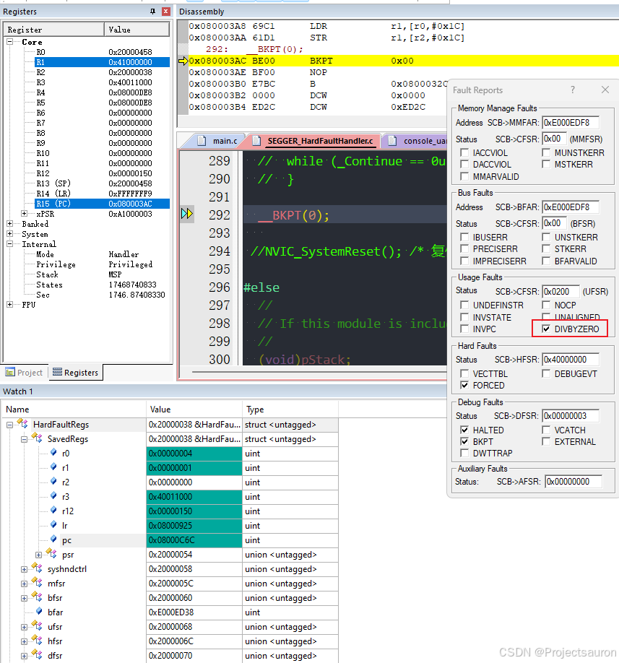Click the execution arrow marker at line 292
The width and height of the screenshot is (619, 663).
coord(187,214)
